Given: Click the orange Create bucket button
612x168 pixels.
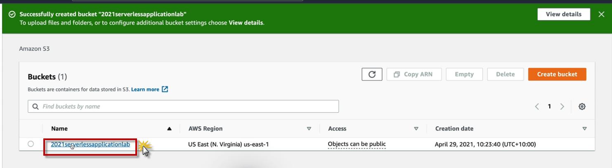Looking at the screenshot, I should 557,74.
